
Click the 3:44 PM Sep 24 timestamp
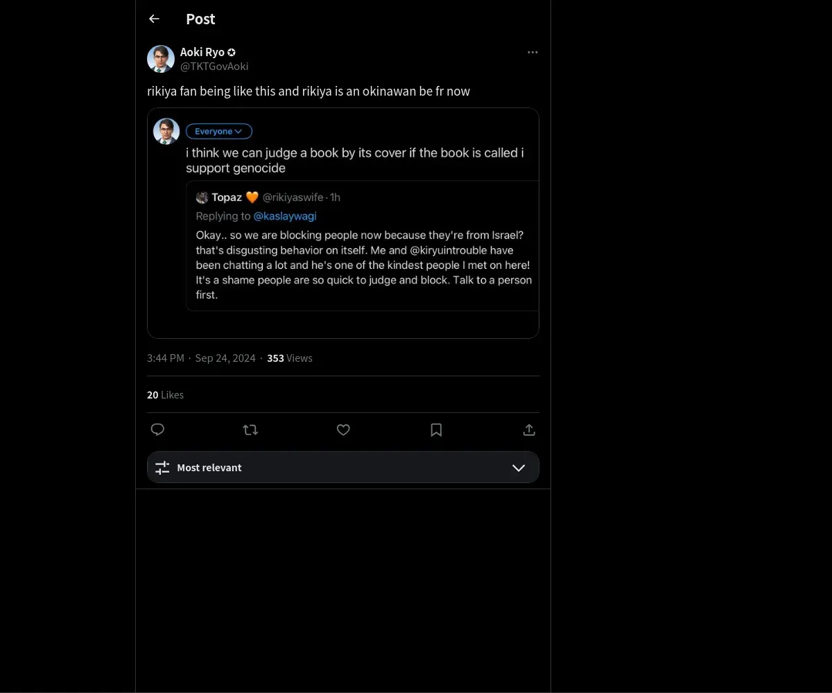[x=201, y=358]
